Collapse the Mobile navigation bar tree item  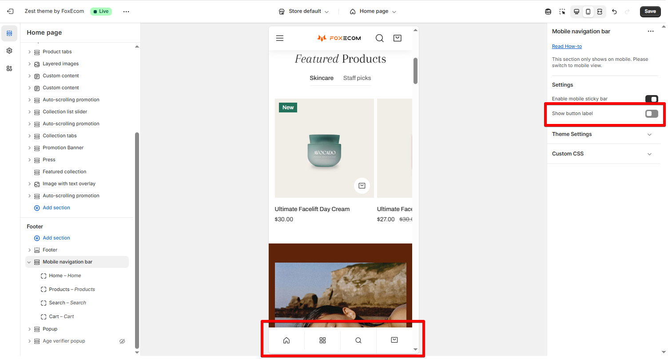click(29, 262)
